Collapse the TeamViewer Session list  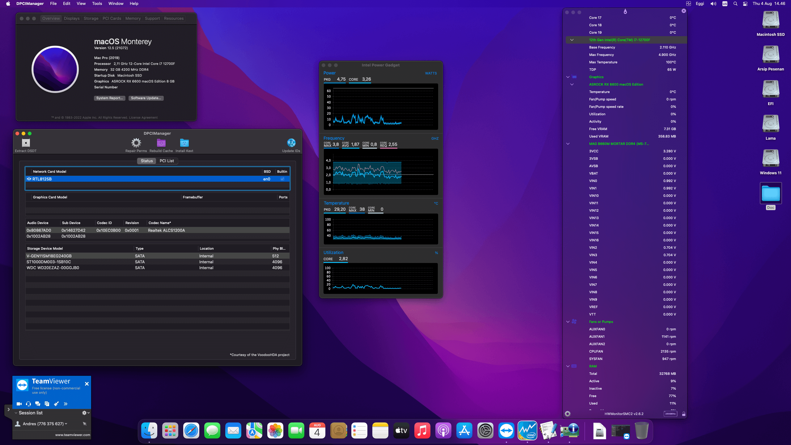[x=16, y=413]
